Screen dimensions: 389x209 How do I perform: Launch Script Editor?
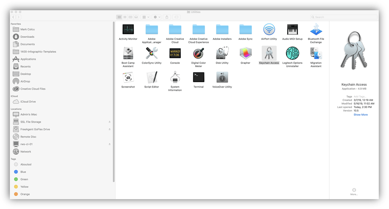point(152,77)
